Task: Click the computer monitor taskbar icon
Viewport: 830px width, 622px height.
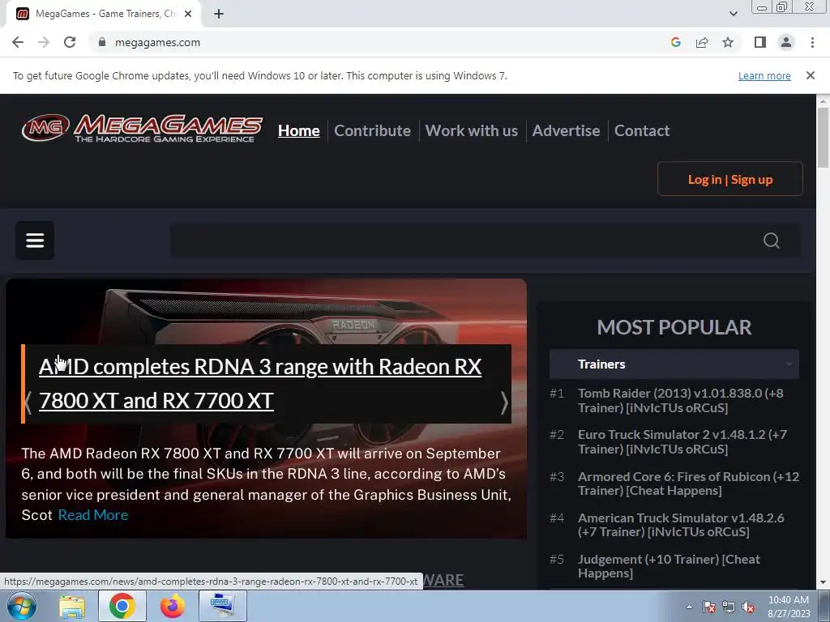Action: coord(222,606)
